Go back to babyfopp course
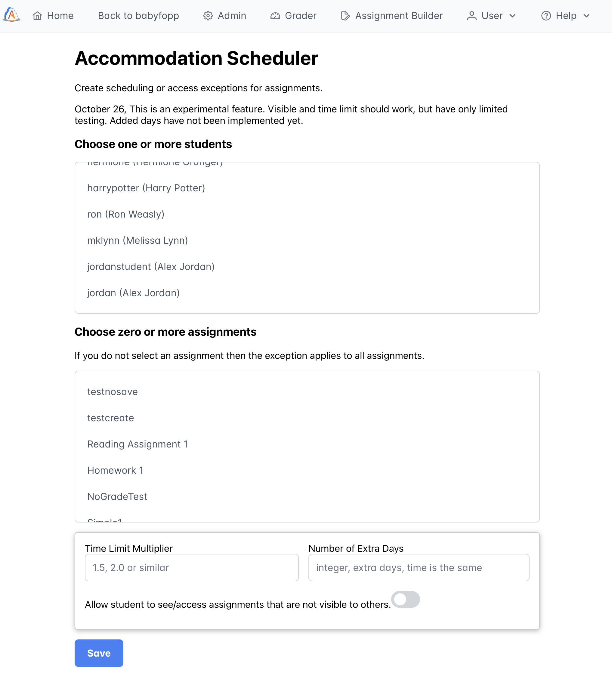 (138, 16)
